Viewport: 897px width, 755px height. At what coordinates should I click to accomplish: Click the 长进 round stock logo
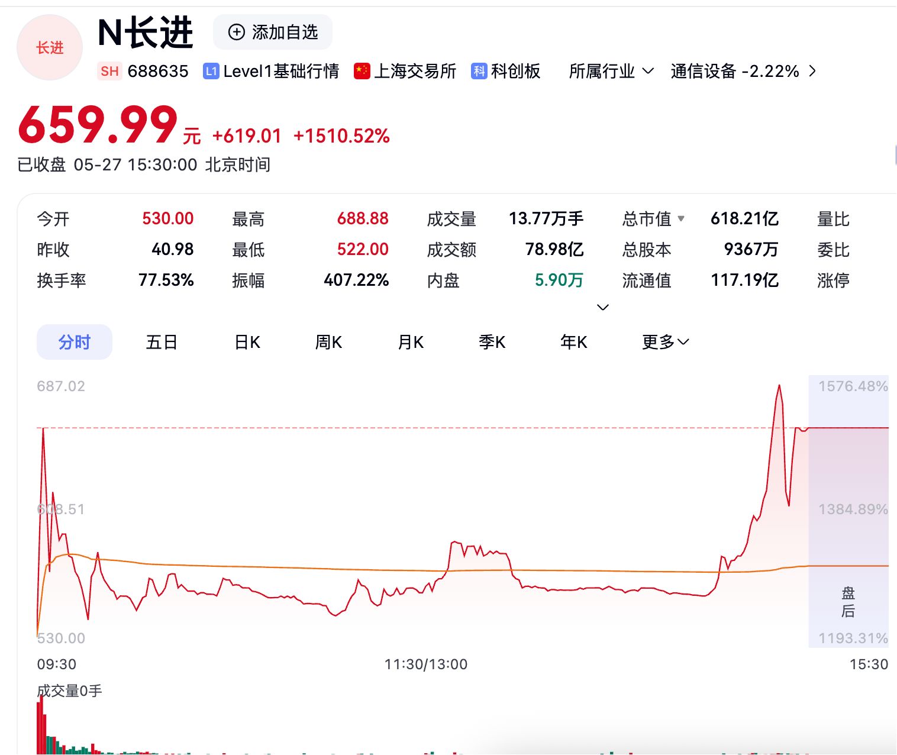point(50,47)
